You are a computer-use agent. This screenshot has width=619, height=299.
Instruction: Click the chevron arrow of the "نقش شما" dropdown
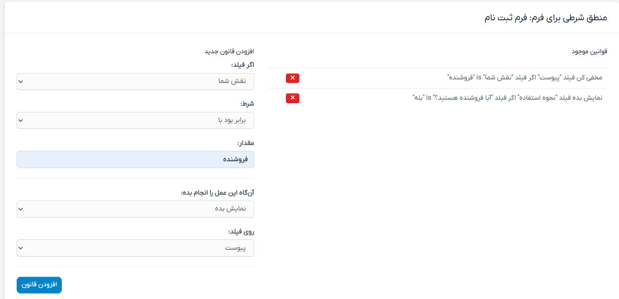coord(21,81)
